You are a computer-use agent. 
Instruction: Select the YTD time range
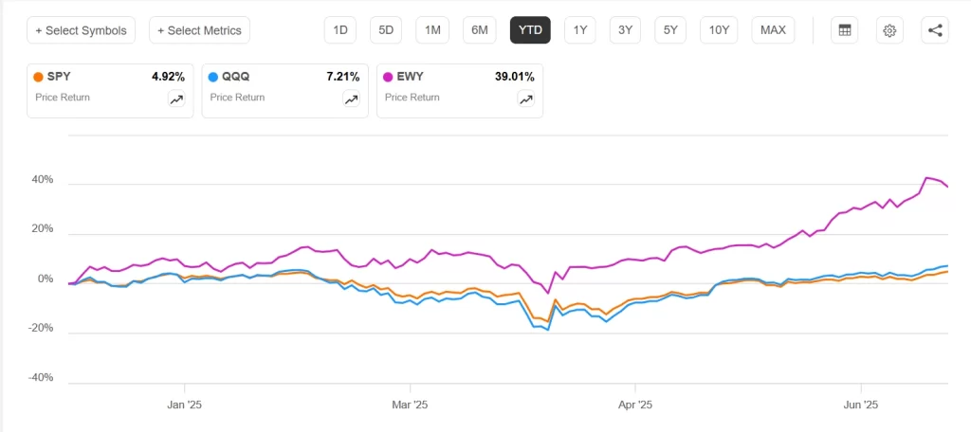pos(530,30)
